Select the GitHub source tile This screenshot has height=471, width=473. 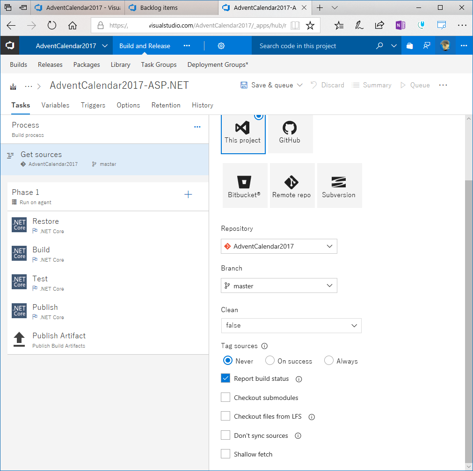click(290, 134)
